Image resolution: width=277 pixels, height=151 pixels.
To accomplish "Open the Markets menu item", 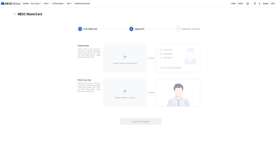I will (26, 4).
